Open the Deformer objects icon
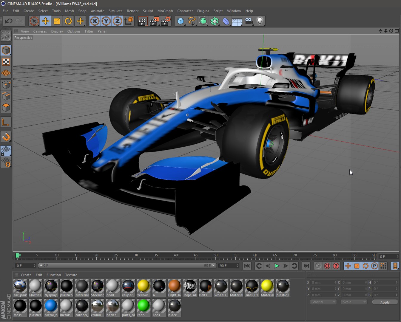 [226, 21]
